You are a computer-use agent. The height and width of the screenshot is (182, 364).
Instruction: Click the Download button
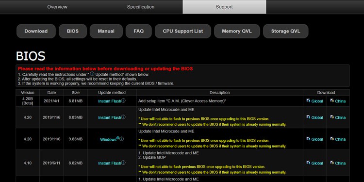pos(36,31)
